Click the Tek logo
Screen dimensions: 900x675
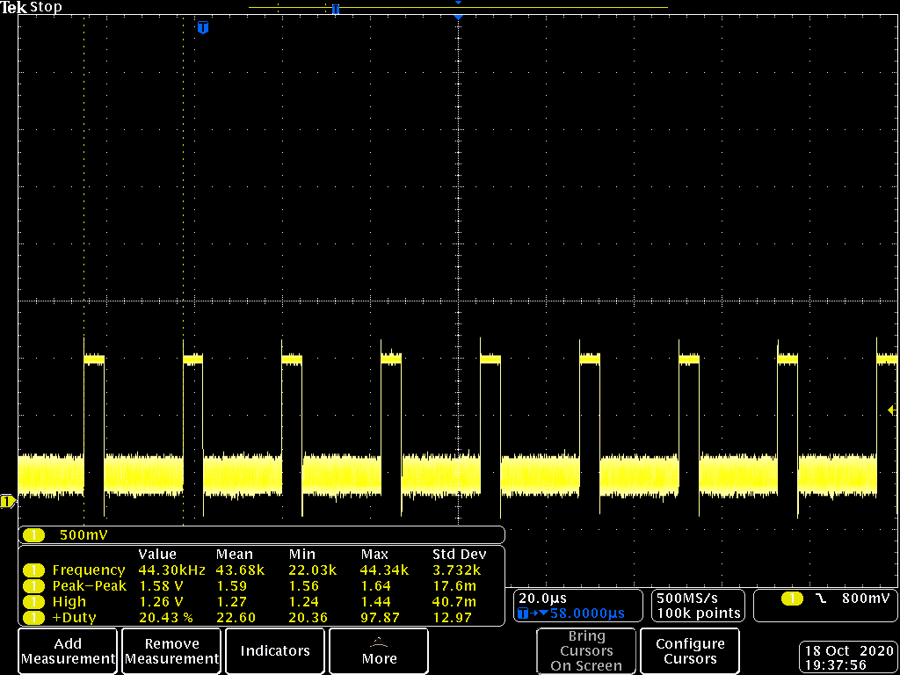point(14,7)
